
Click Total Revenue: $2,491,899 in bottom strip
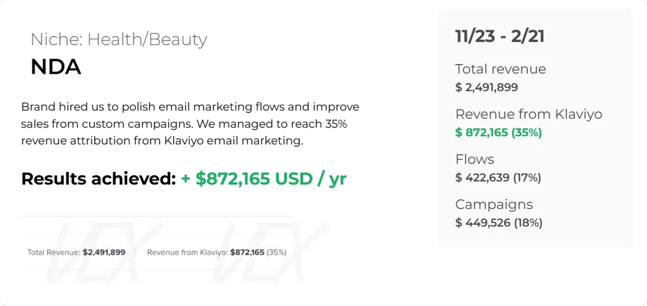coord(77,252)
